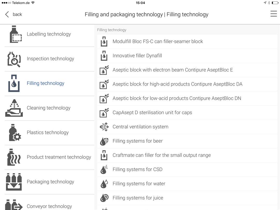The height and width of the screenshot is (210, 280).
Task: Open Filling systems for juice
Action: point(138,198)
